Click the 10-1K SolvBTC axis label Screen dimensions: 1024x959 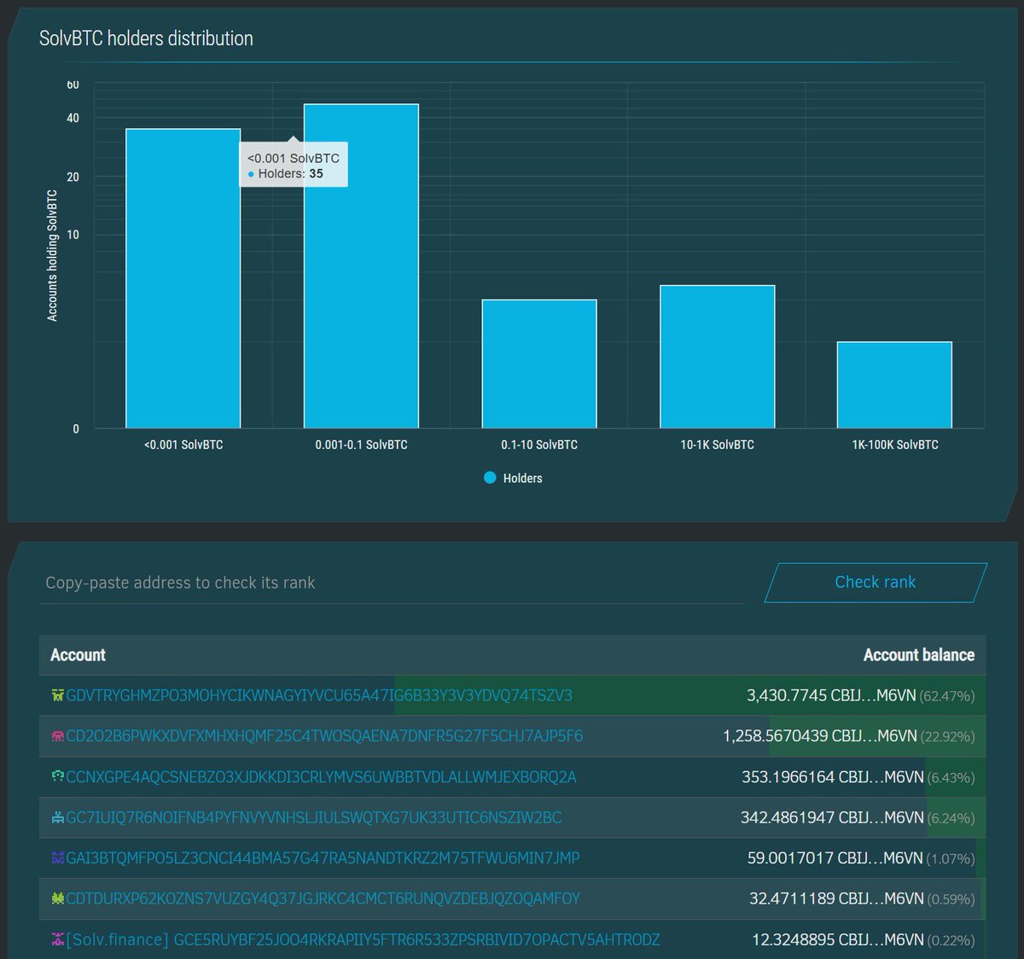(x=718, y=445)
